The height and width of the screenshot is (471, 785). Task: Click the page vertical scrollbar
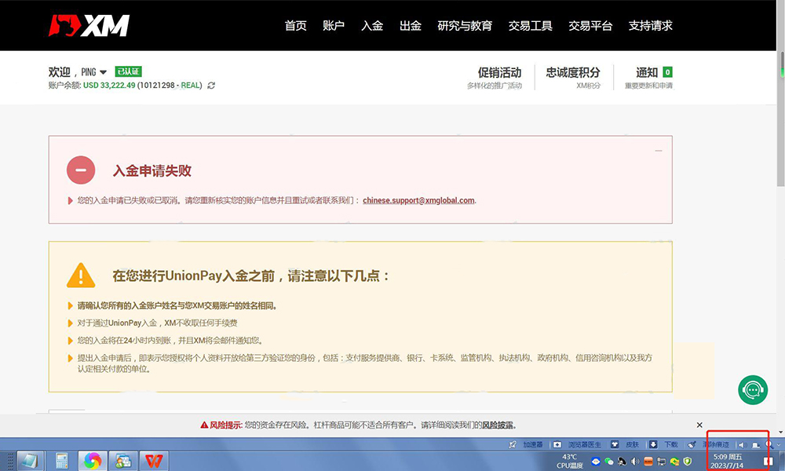[780, 235]
